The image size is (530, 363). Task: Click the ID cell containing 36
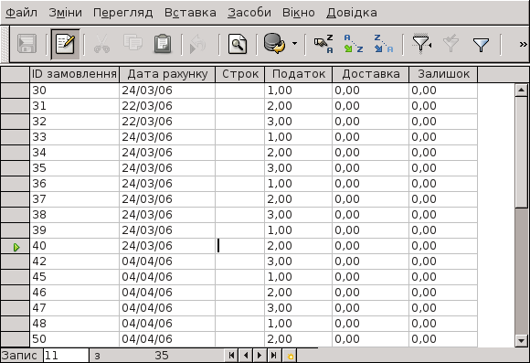(x=74, y=184)
